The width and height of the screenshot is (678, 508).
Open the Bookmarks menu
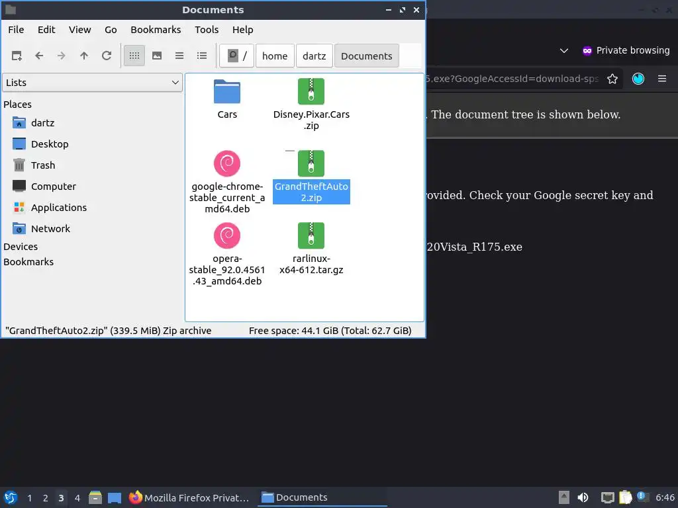coord(156,30)
